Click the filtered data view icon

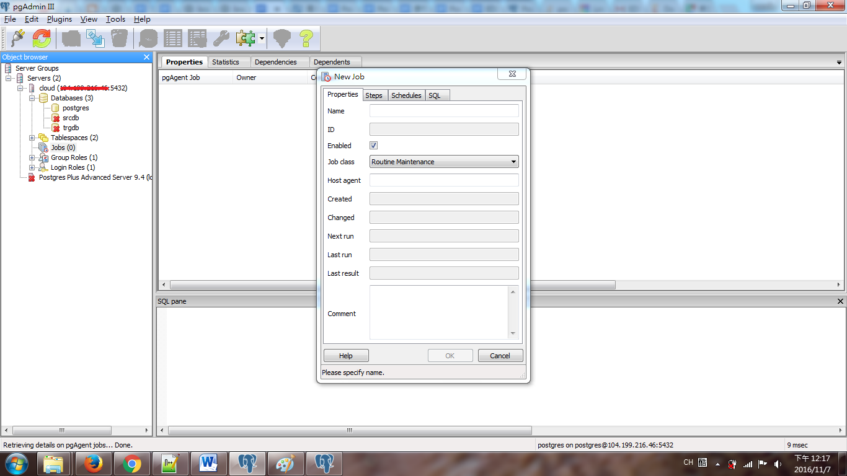coord(197,38)
